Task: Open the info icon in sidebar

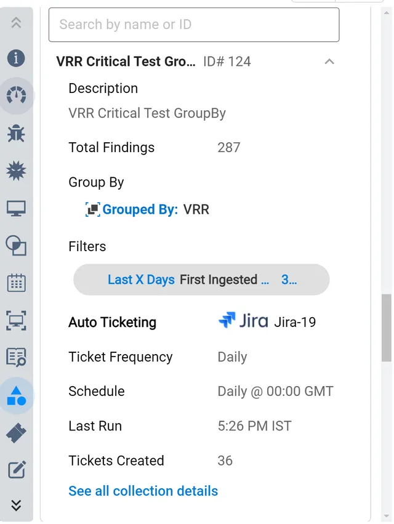Action: point(16,58)
